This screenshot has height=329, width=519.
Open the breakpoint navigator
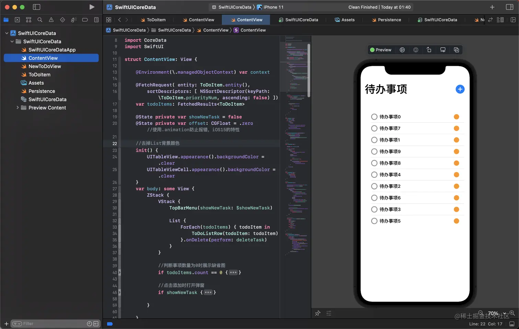tap(85, 20)
